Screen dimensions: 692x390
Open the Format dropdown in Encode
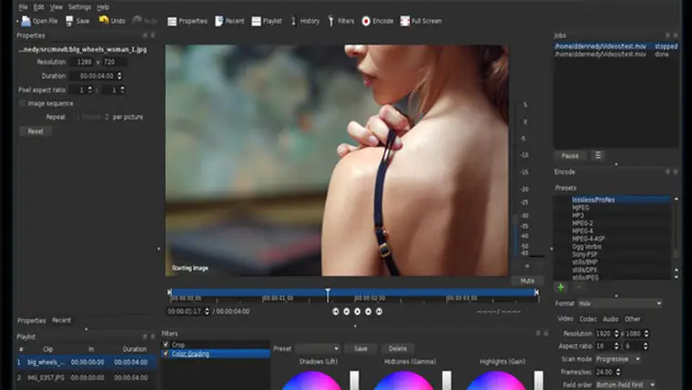(620, 303)
